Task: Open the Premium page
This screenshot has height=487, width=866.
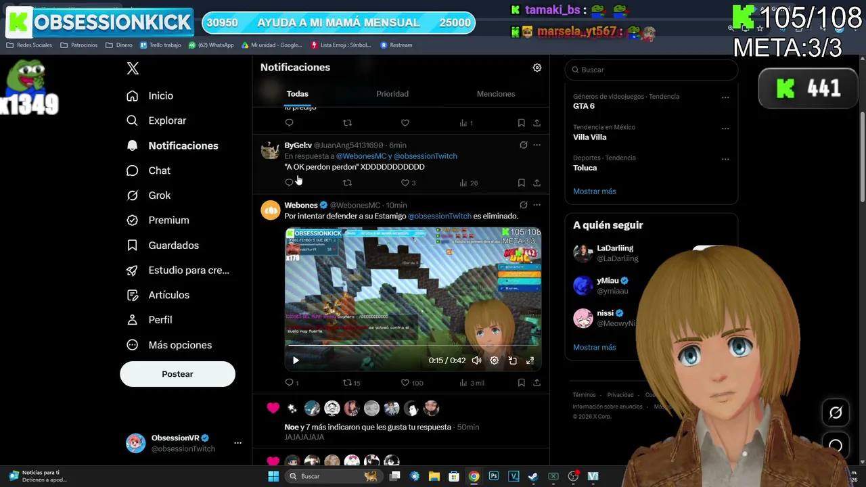Action: pos(158,221)
